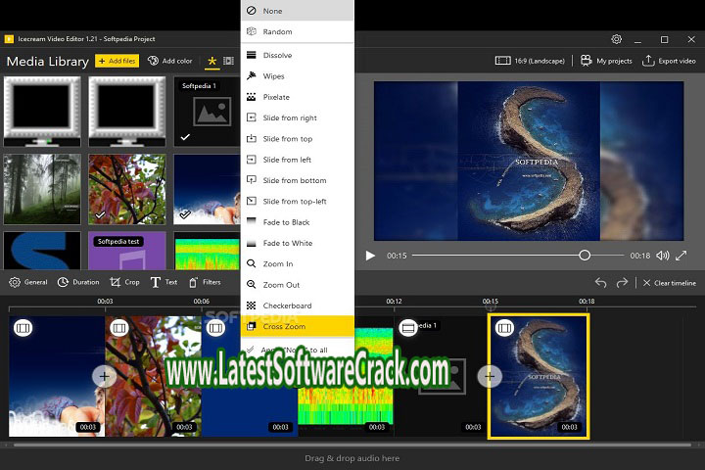Select Wipes transition
The width and height of the screenshot is (705, 470).
[298, 76]
